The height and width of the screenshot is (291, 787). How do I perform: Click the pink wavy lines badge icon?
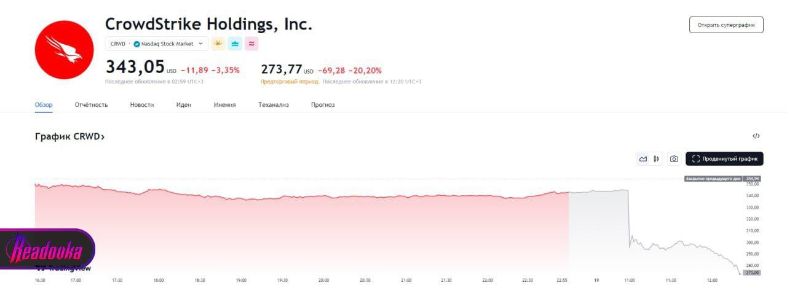click(251, 44)
